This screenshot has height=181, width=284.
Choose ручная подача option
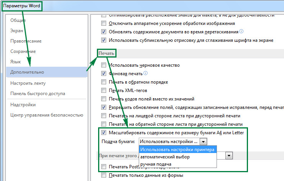pos(178,164)
